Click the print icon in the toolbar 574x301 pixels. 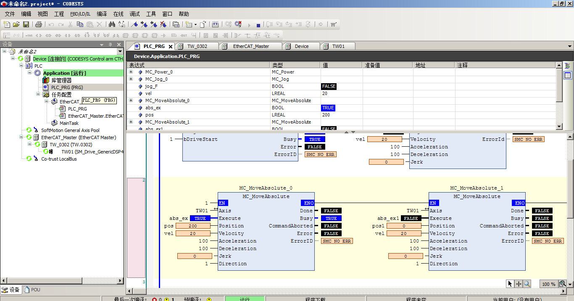39,25
